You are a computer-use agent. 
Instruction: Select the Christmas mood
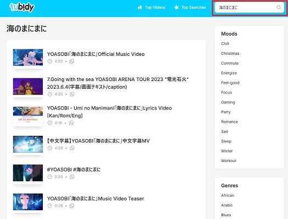230,53
